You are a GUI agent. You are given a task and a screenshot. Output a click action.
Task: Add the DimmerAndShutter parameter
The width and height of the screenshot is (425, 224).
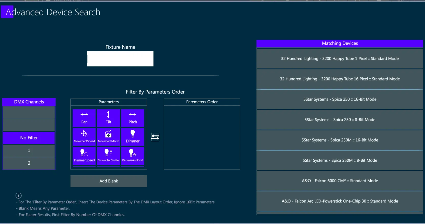click(108, 156)
